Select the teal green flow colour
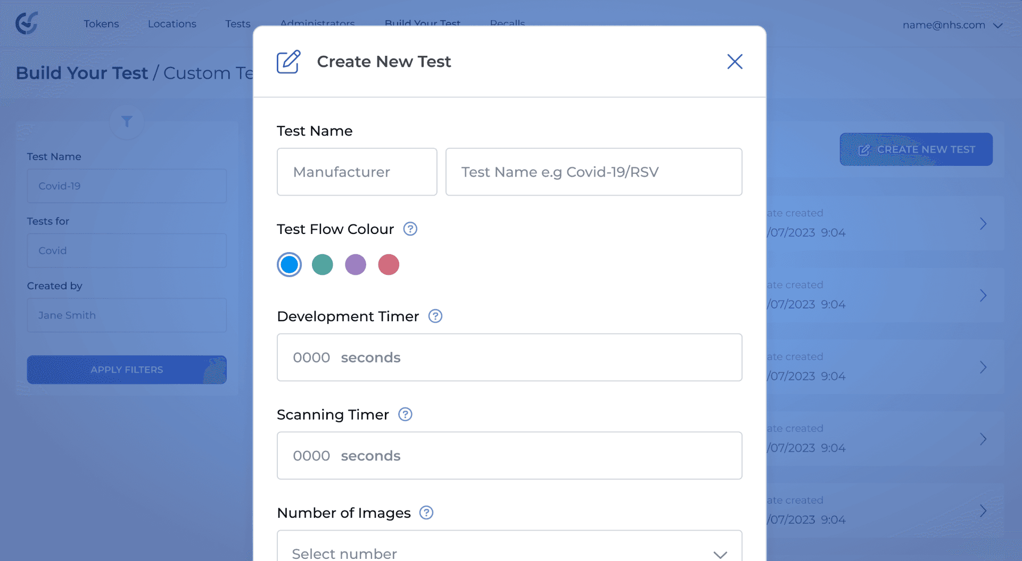1022x561 pixels. click(x=322, y=265)
